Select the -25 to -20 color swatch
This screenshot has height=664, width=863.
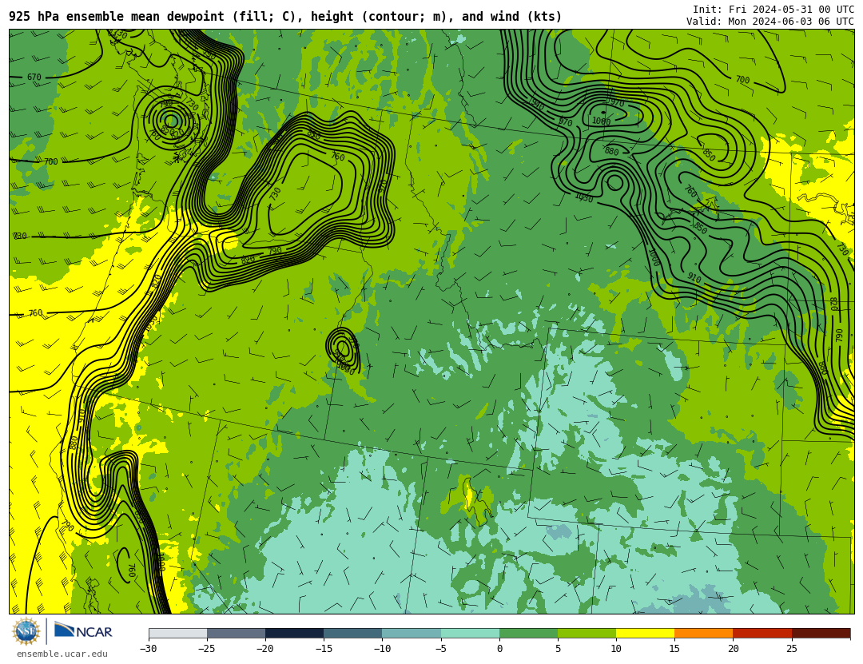click(x=236, y=633)
